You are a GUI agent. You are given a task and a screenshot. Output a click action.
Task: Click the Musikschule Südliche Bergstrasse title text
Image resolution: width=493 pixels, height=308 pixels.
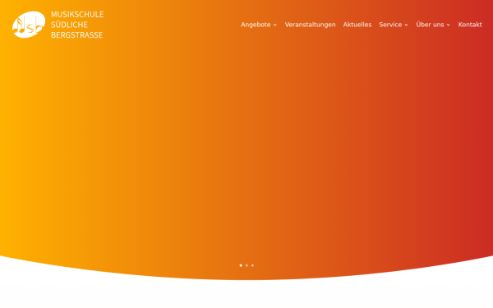(77, 25)
